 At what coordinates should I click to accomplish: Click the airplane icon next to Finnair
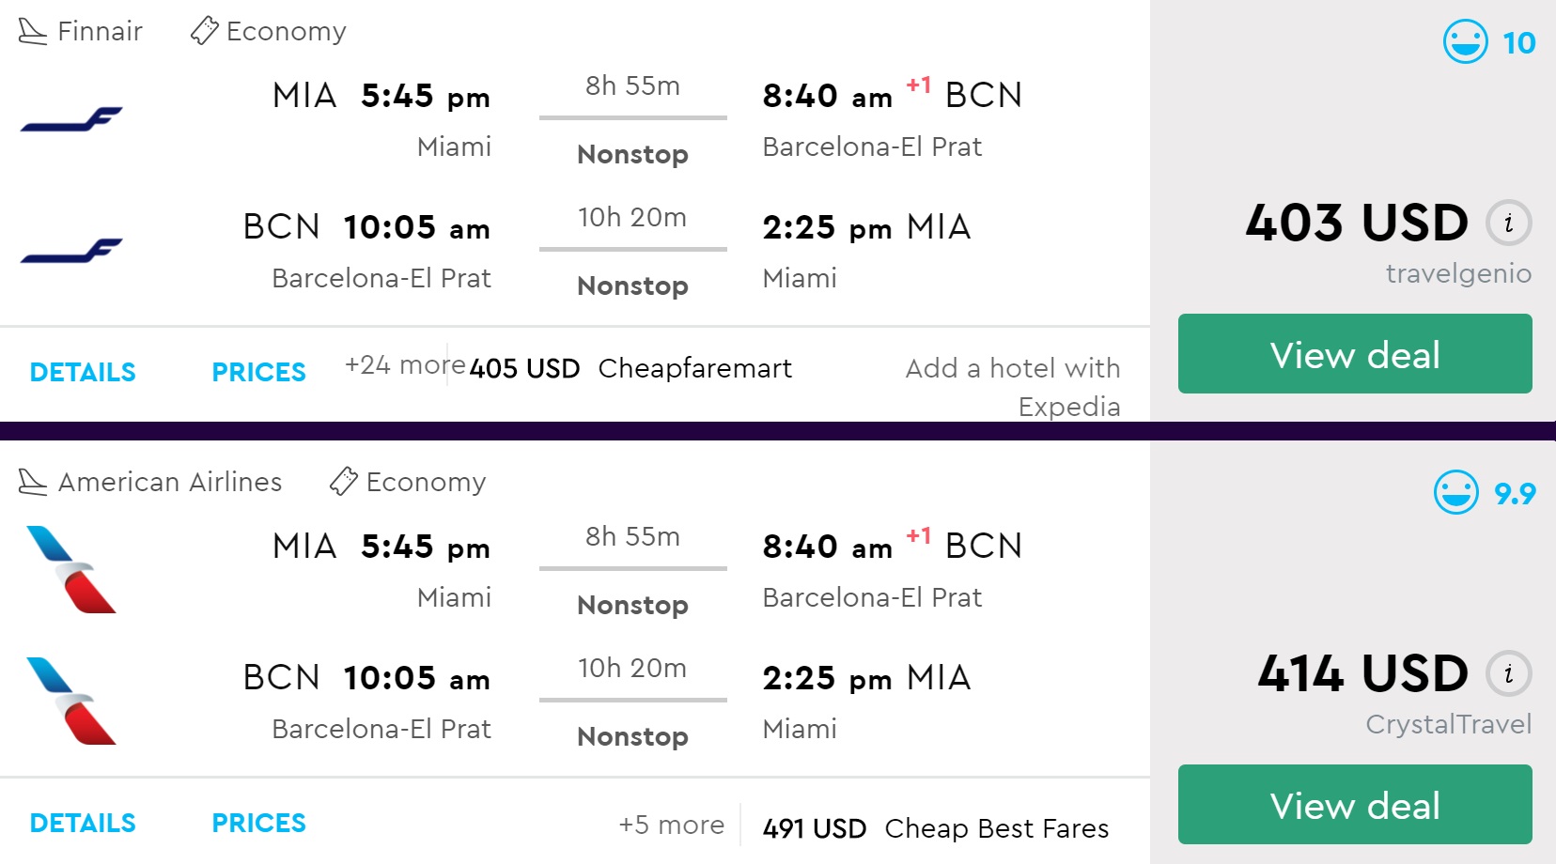pos(33,32)
